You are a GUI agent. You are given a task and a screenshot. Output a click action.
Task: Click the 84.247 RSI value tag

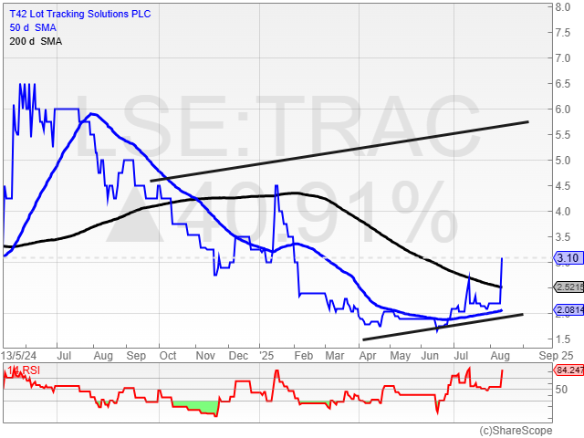(568, 370)
